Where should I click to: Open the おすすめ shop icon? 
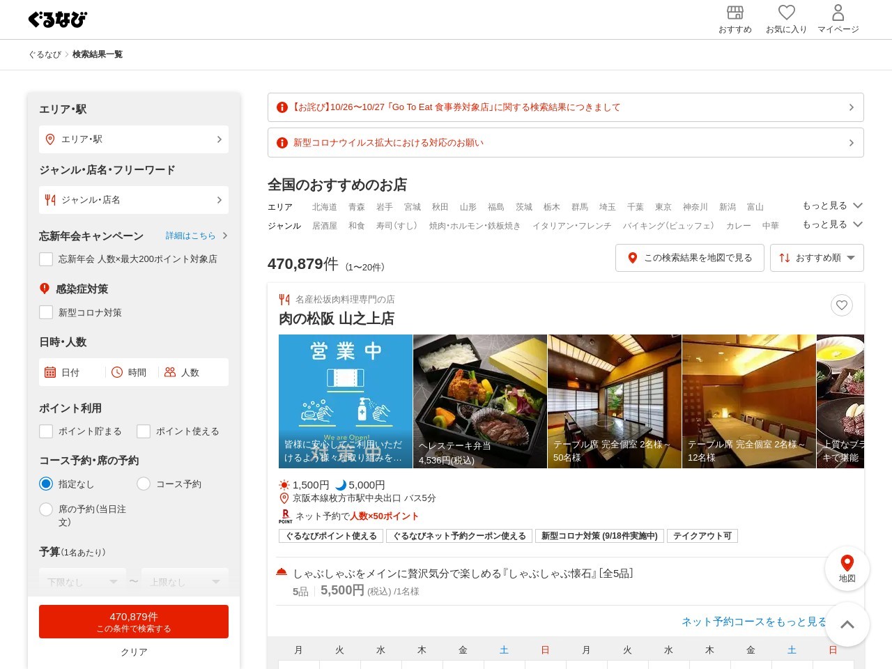coord(735,20)
